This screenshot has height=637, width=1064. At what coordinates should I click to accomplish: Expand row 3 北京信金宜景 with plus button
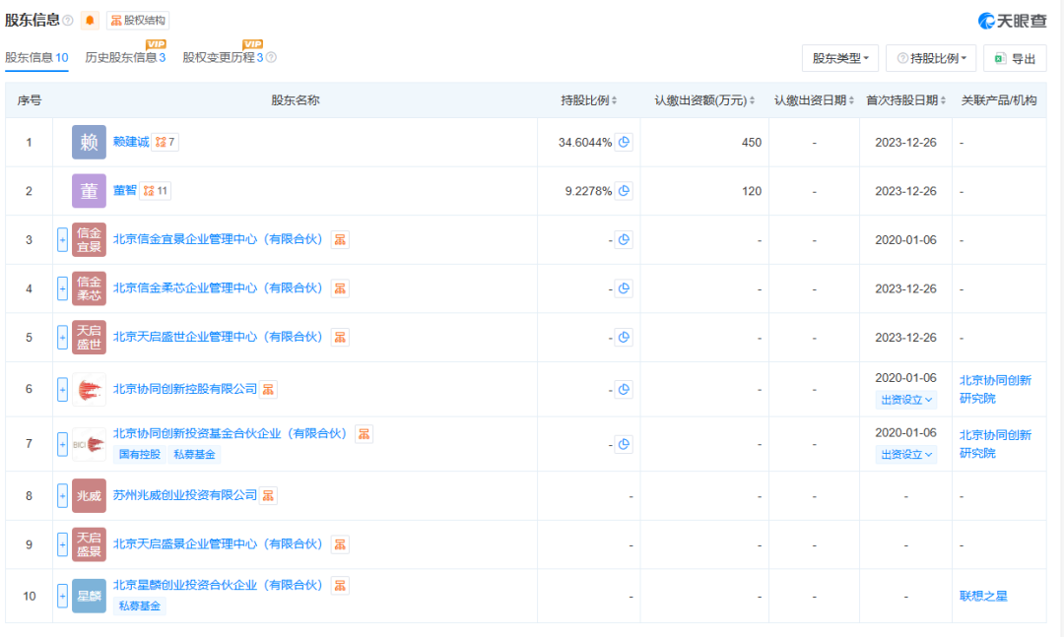point(62,239)
